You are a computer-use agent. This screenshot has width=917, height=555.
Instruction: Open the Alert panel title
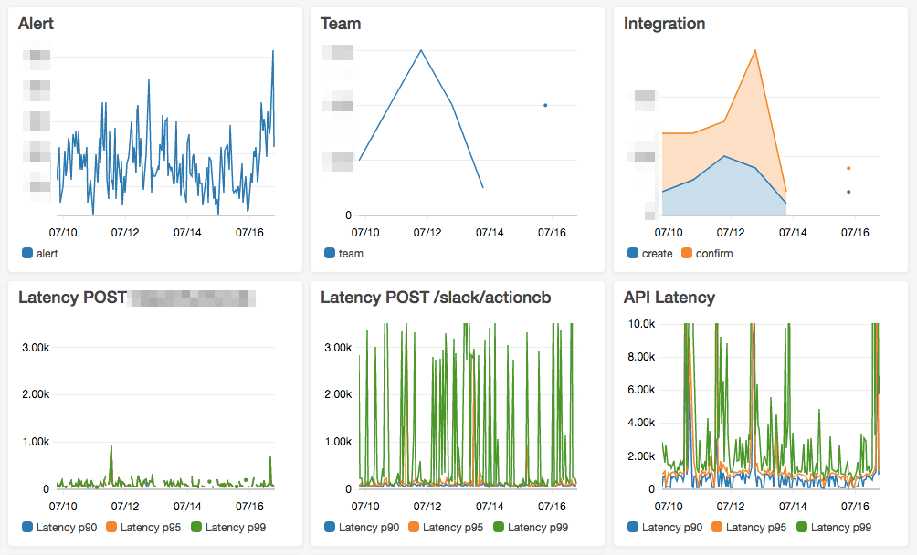(x=36, y=24)
